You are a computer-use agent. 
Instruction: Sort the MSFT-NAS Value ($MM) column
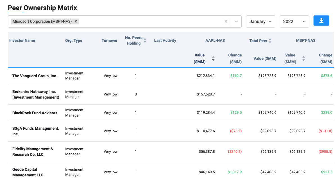(x=304, y=58)
